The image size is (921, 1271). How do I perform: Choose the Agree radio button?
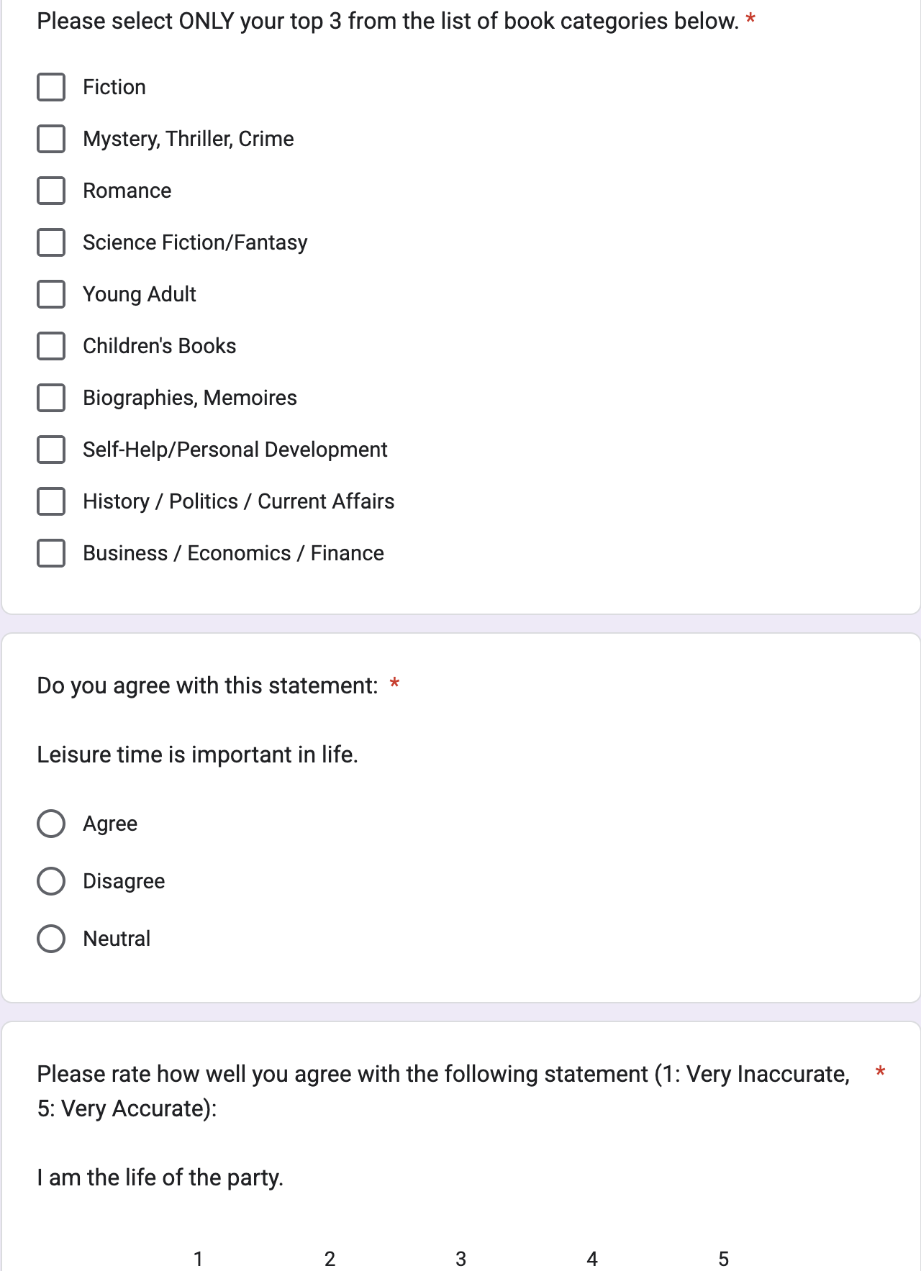click(51, 824)
